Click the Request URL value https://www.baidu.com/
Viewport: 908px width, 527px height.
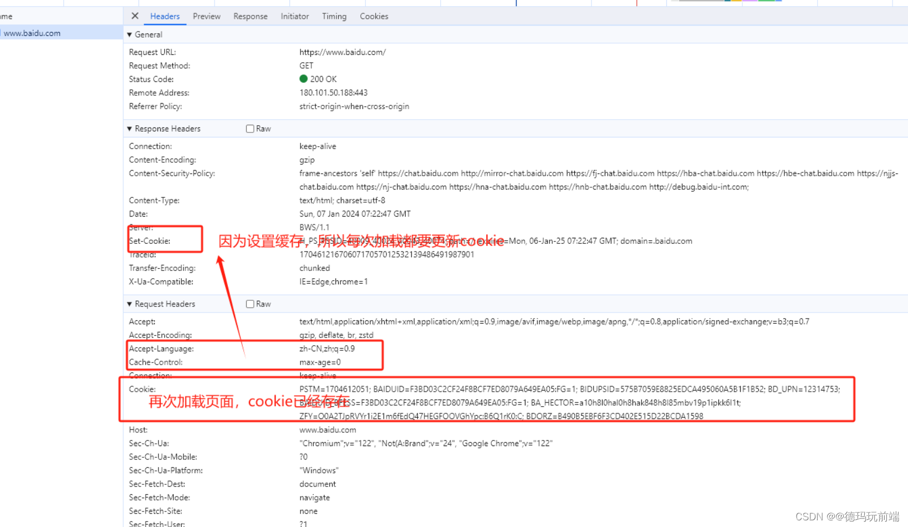tap(343, 52)
